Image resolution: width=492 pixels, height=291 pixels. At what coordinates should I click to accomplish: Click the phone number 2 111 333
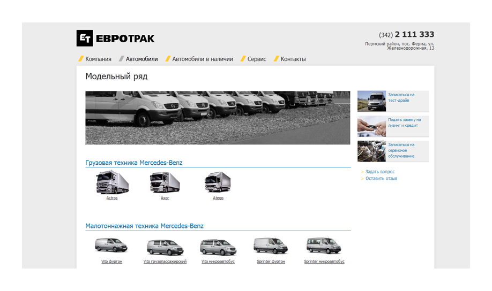tap(414, 34)
